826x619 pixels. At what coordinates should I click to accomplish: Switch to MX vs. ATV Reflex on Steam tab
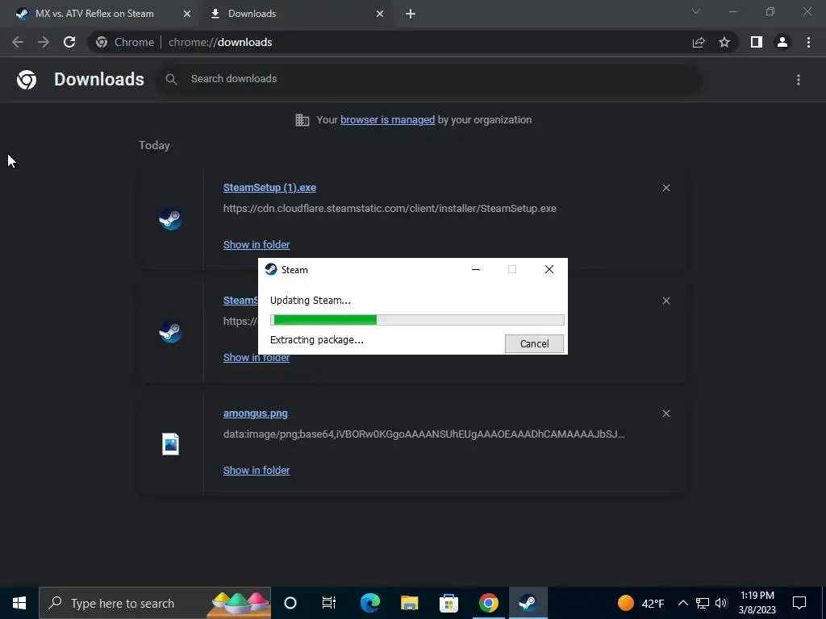[x=94, y=14]
